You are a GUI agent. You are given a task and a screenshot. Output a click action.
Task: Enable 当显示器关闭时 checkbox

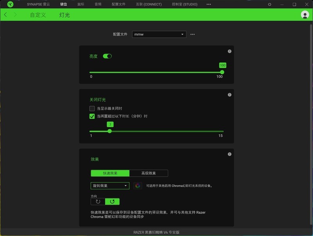(92, 109)
